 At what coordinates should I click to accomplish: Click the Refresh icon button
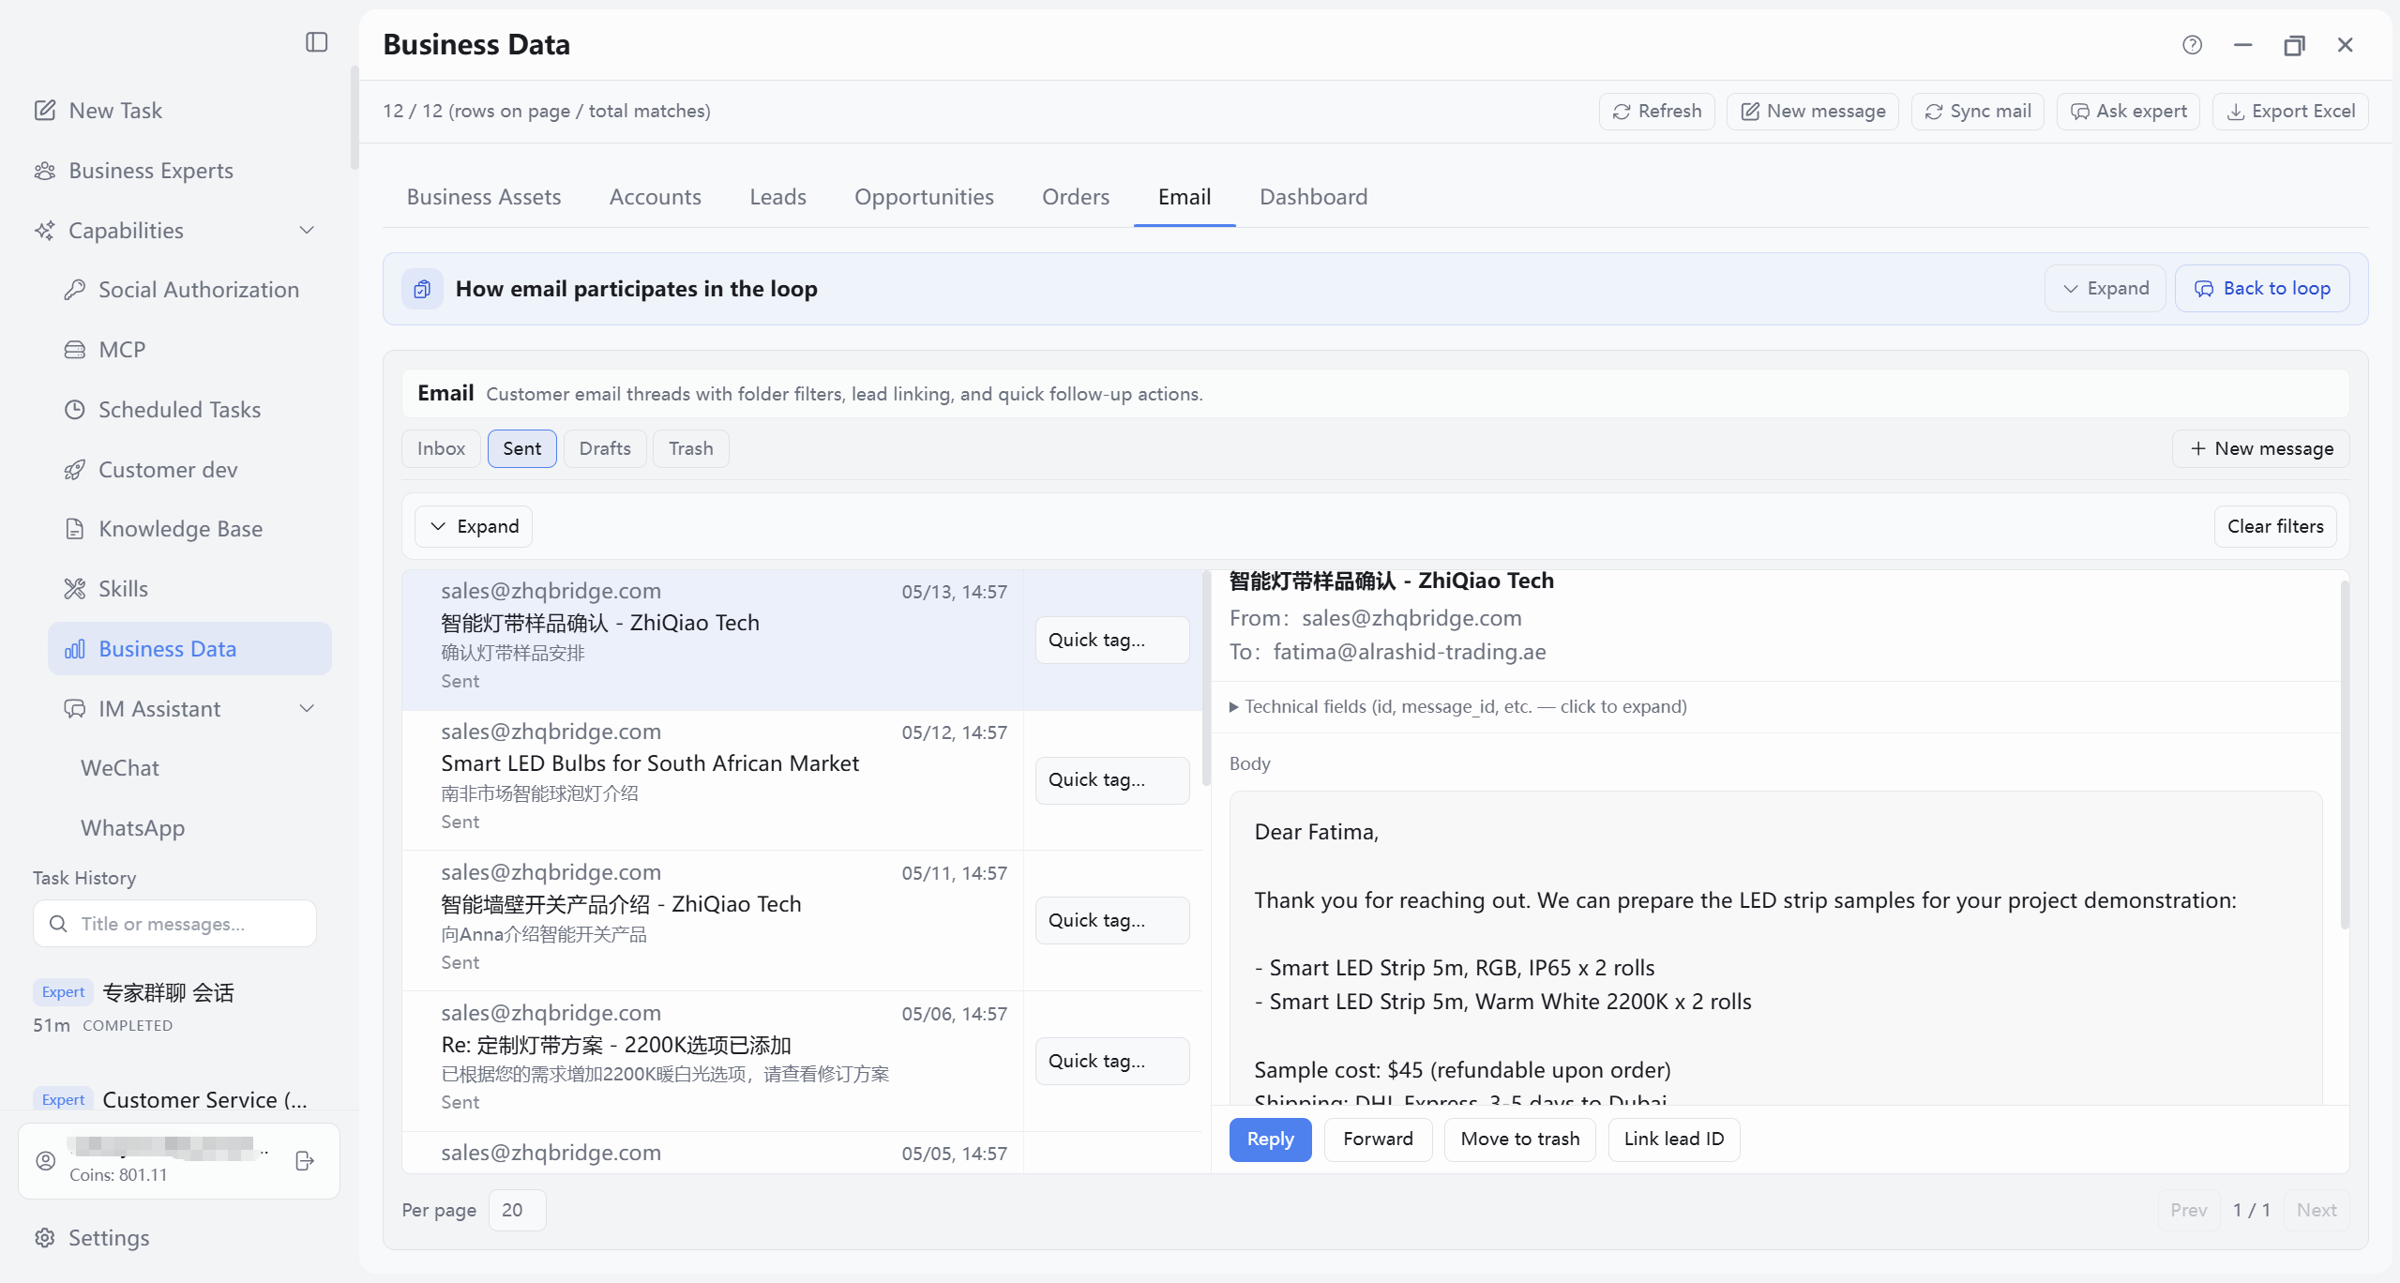(1656, 112)
